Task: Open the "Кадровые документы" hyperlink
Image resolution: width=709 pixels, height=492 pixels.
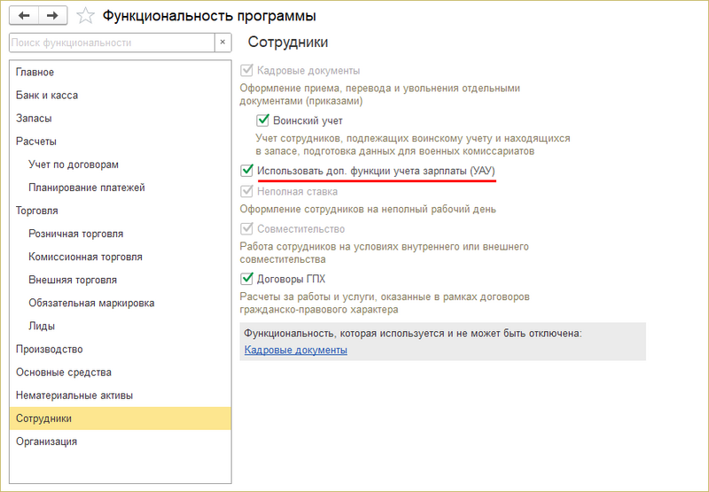Action: (296, 350)
